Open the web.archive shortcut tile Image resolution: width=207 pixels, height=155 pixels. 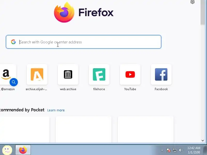tap(68, 74)
